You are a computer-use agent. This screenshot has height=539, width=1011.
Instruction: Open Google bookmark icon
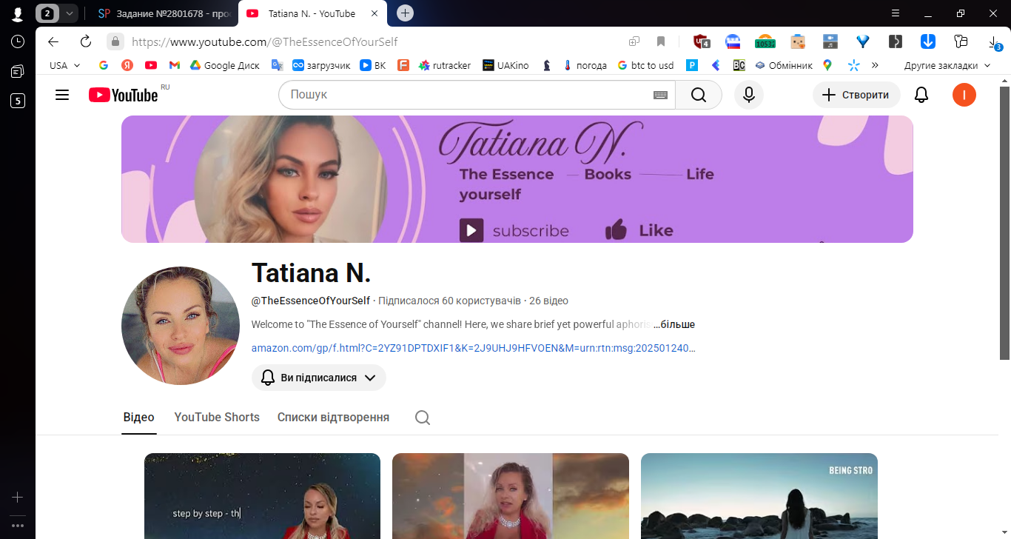[x=104, y=65]
